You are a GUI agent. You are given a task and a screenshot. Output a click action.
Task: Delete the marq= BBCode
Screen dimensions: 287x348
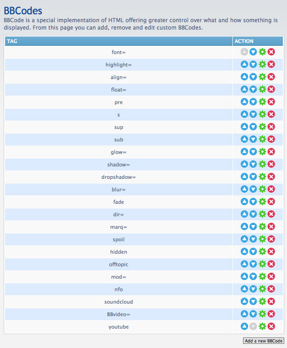[x=271, y=226]
